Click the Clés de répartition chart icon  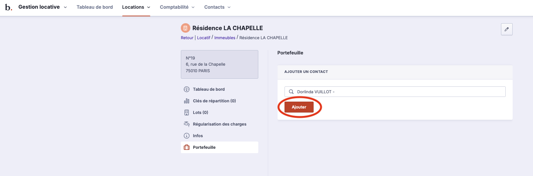pos(187,101)
